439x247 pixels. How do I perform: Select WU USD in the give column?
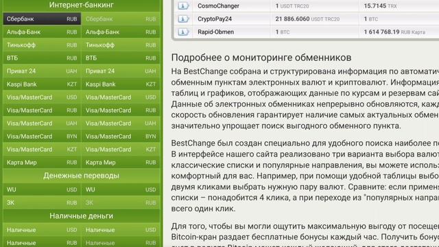tap(42, 189)
